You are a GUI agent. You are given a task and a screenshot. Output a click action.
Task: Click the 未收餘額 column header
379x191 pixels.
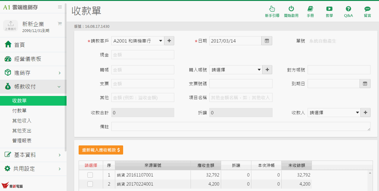pos(296,165)
